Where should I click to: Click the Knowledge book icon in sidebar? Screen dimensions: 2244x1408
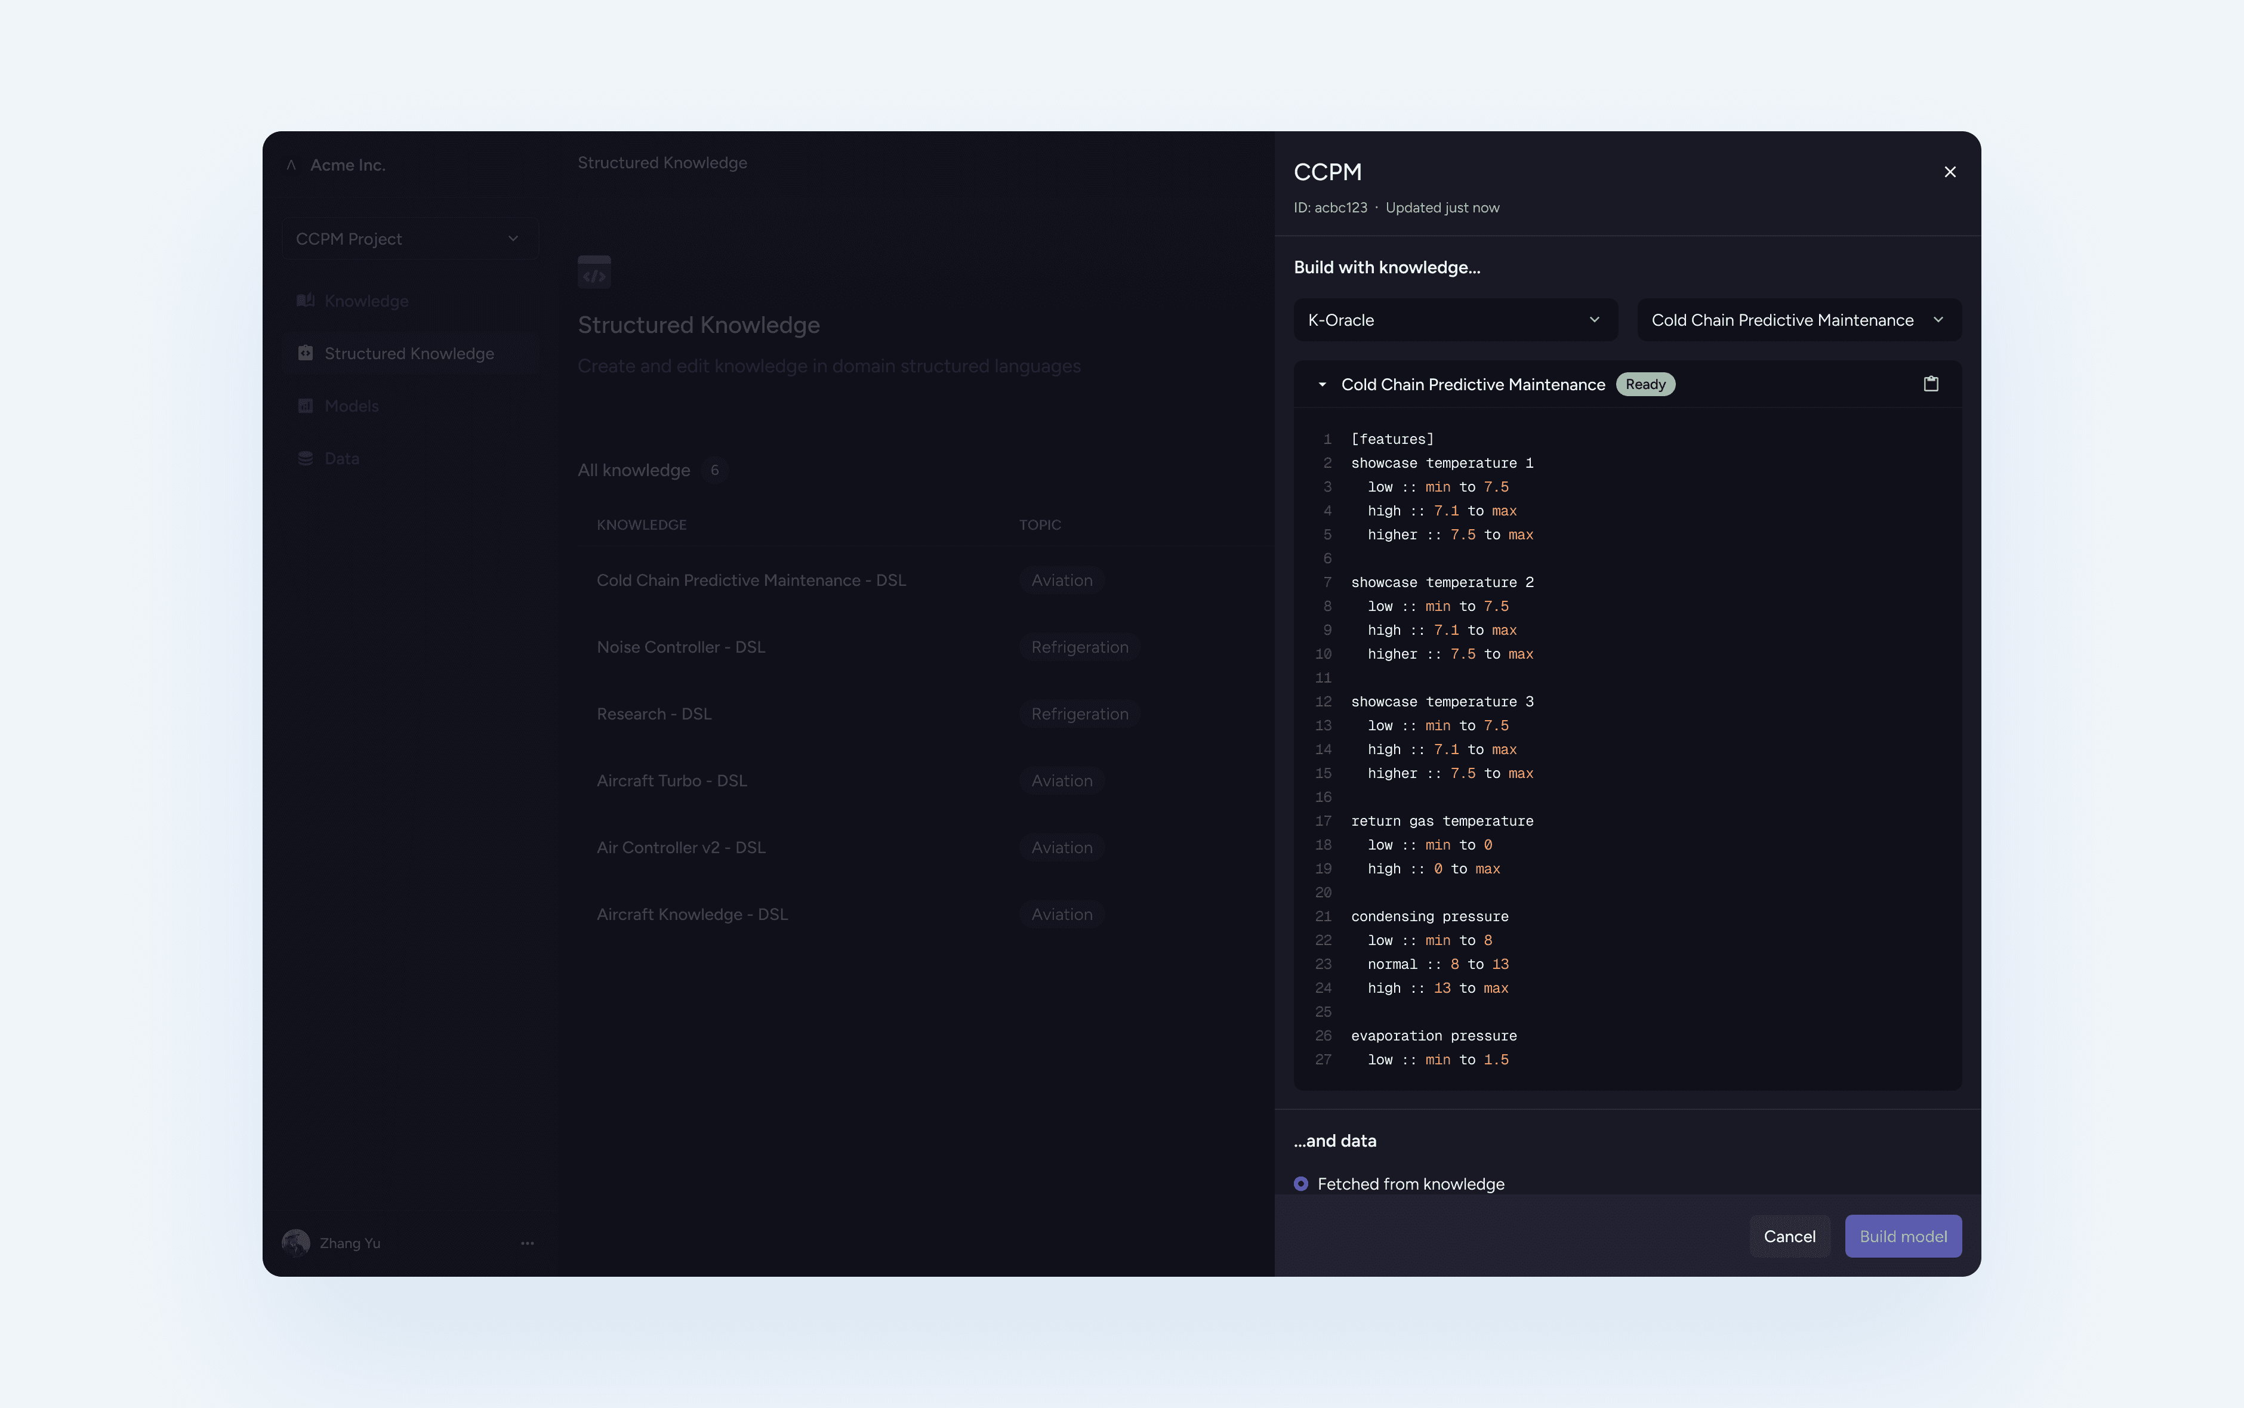pos(304,301)
